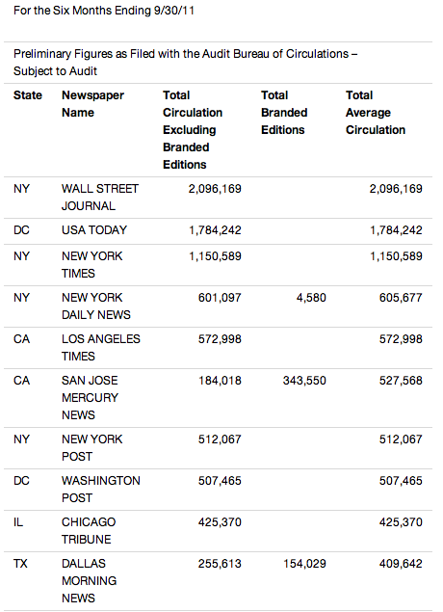Image resolution: width=443 pixels, height=612 pixels.
Task: Click the Newspaper Name column header
Action: pyautogui.click(x=92, y=104)
